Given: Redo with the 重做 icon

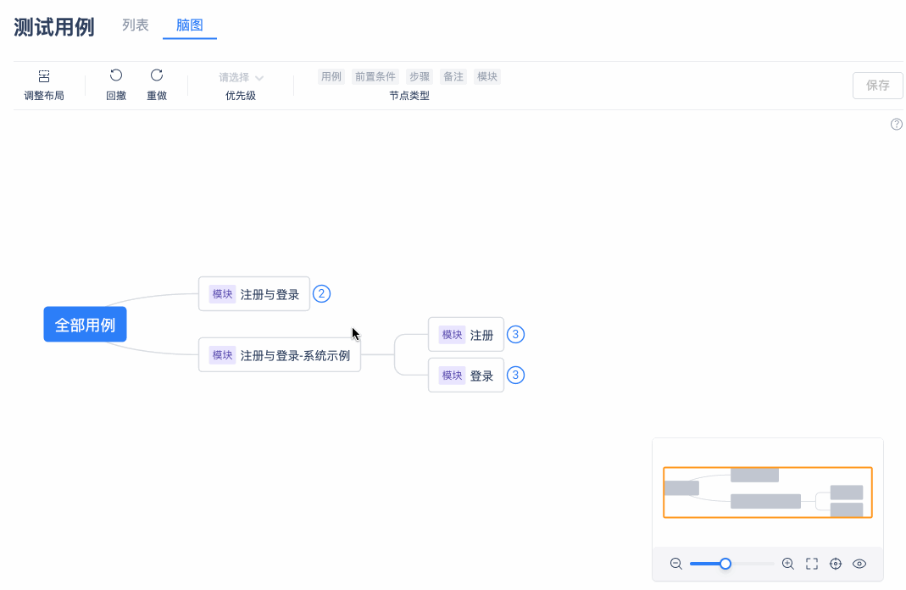Looking at the screenshot, I should [x=157, y=75].
